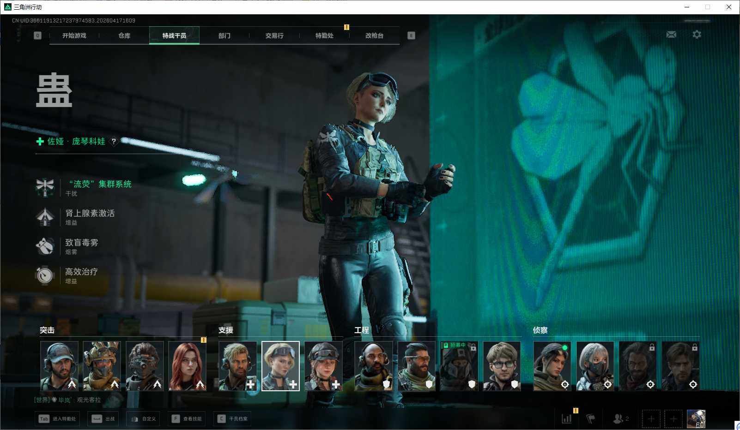
Task: Open the 交易行 tab
Action: pos(274,36)
